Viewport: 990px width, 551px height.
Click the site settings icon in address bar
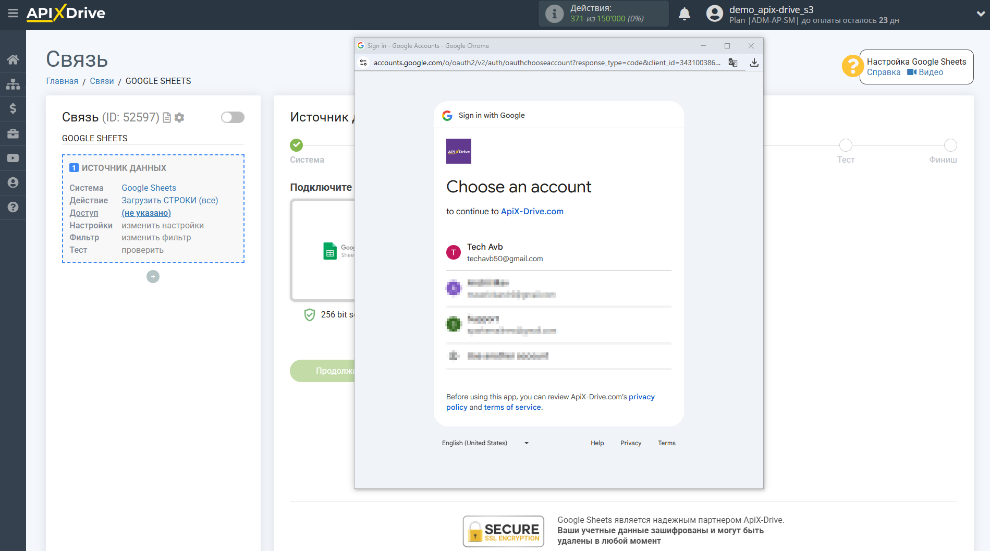click(363, 62)
